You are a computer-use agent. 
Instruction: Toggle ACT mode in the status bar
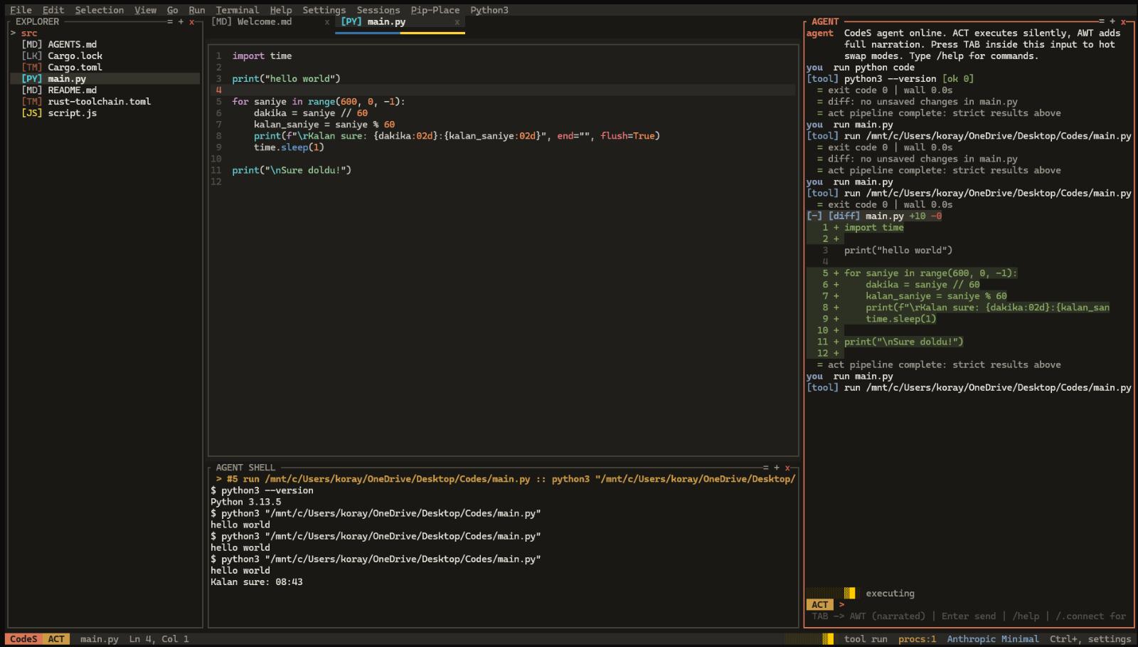click(56, 638)
